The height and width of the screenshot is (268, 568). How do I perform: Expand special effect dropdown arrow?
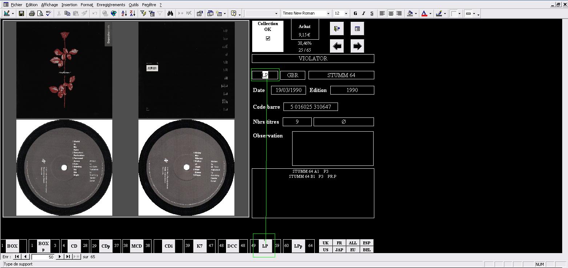(x=474, y=13)
